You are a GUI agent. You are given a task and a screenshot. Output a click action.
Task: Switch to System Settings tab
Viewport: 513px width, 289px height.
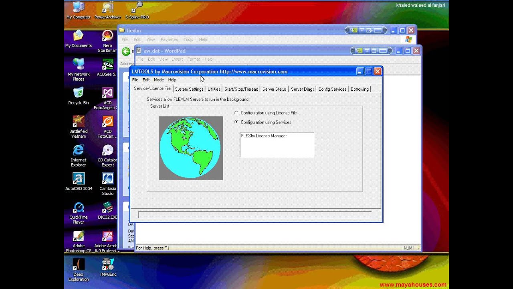click(x=189, y=89)
